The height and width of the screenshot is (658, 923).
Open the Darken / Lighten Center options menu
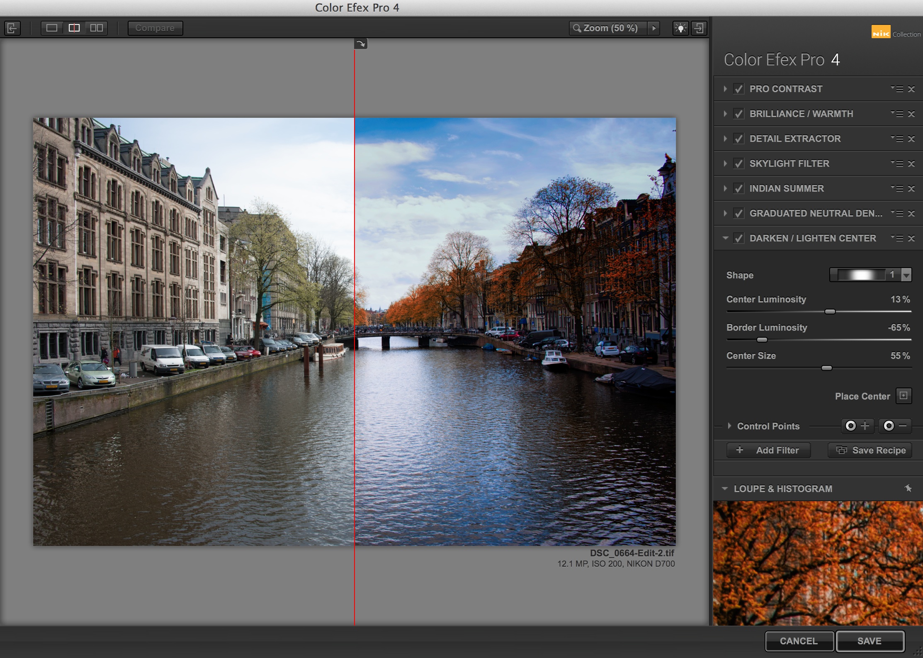pyautogui.click(x=897, y=238)
